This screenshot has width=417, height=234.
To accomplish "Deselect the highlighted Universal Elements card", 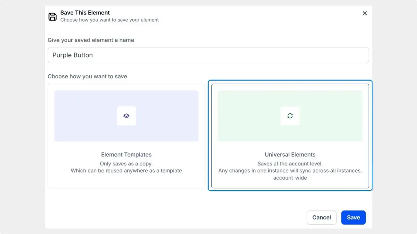I will coord(290,136).
